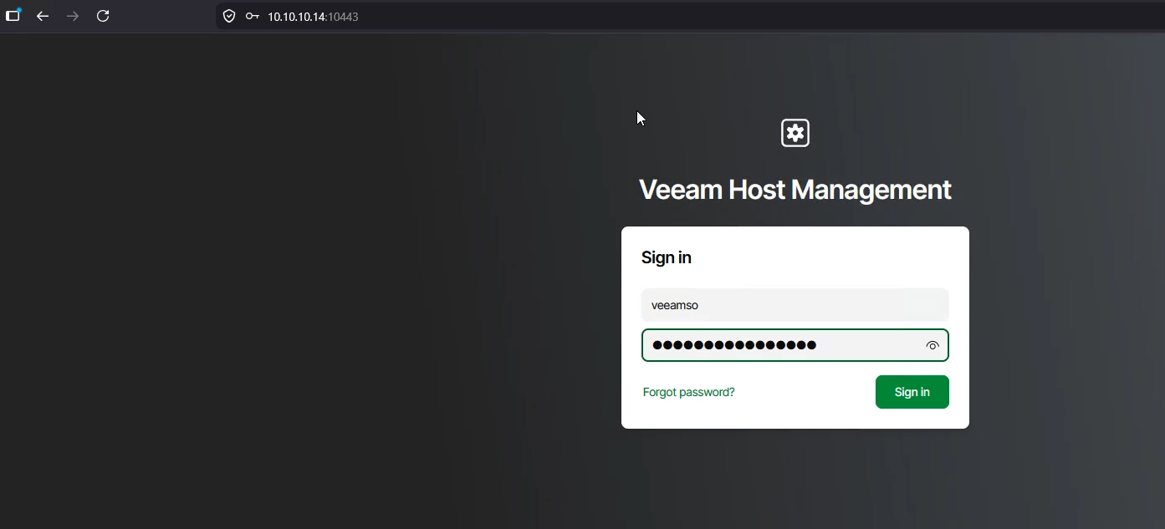This screenshot has height=529, width=1165.
Task: Focus the veeamso username field
Action: point(795,305)
